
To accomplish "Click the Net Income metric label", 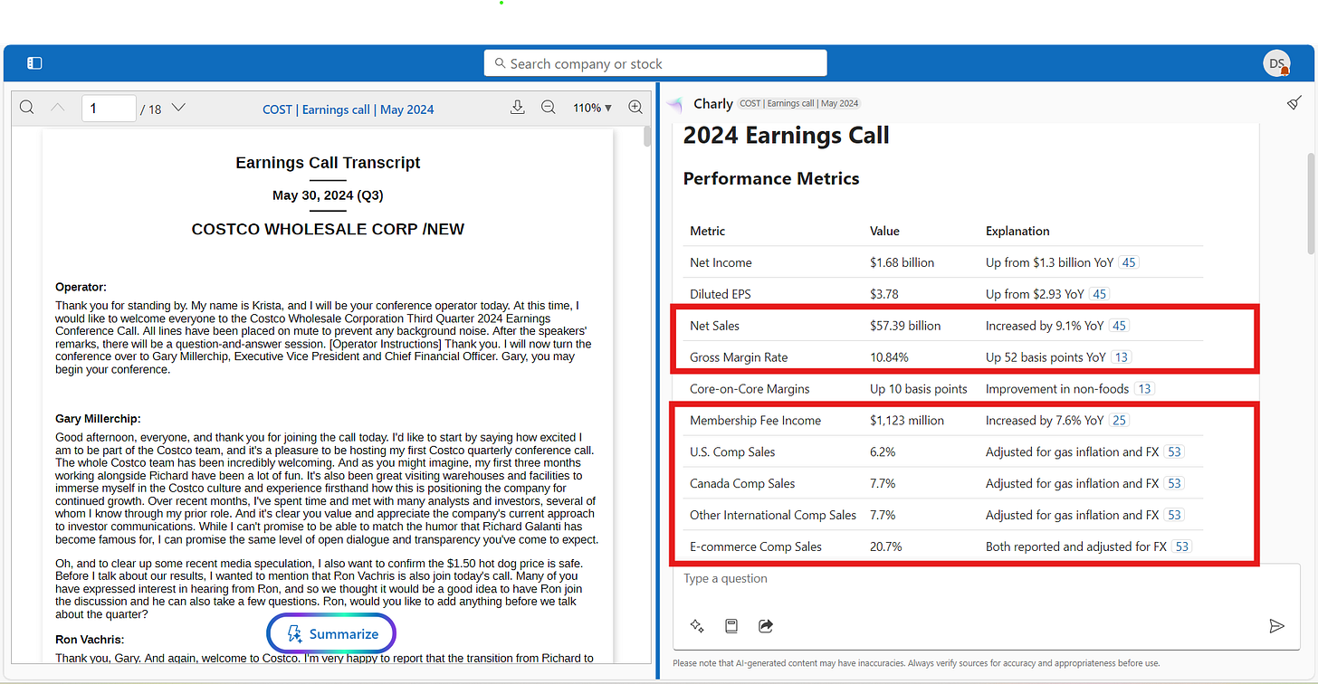I will 721,262.
